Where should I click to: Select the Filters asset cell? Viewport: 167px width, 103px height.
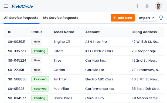tap(59, 51)
